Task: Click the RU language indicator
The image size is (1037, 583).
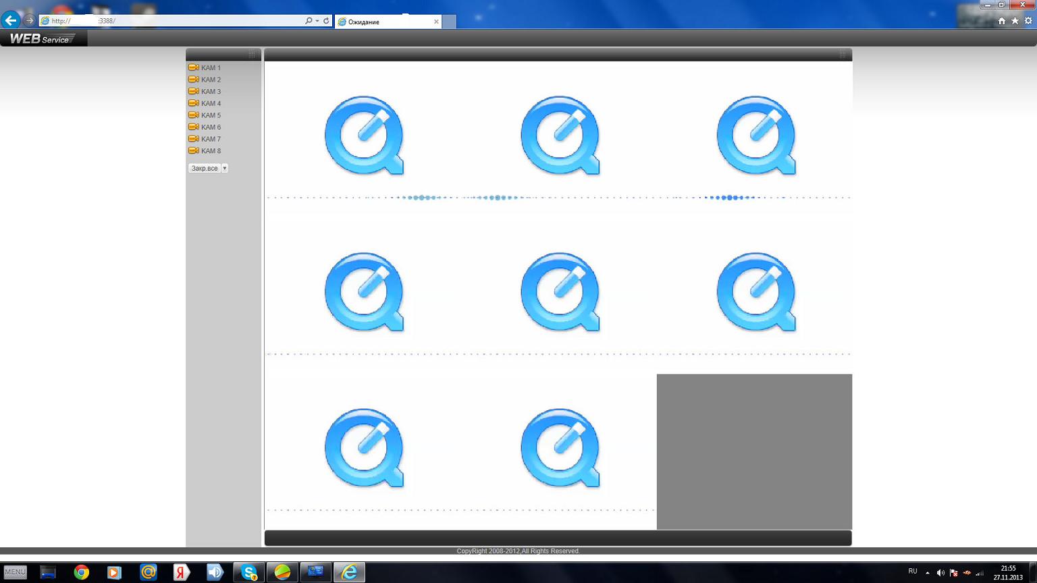Action: pyautogui.click(x=913, y=572)
